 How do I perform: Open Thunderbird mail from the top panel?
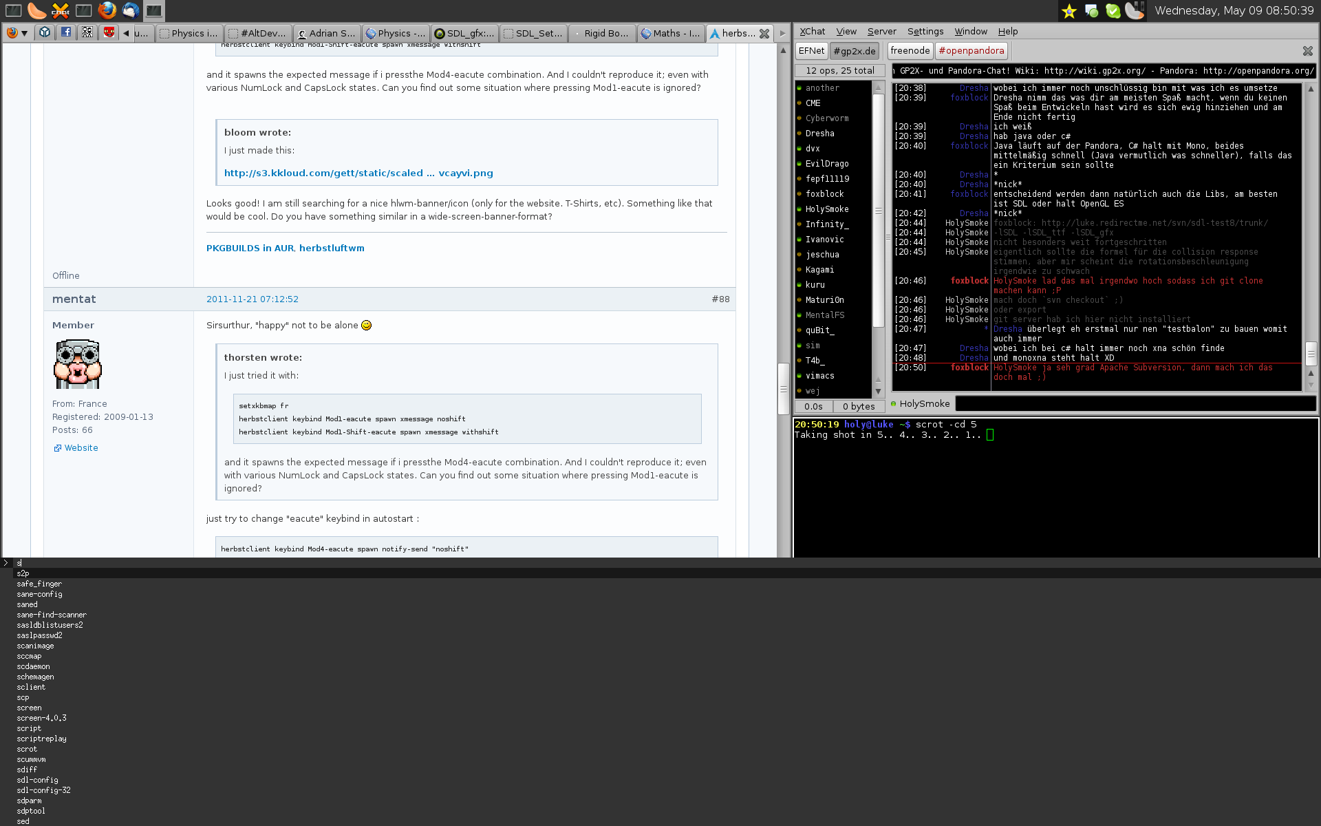[x=130, y=10]
